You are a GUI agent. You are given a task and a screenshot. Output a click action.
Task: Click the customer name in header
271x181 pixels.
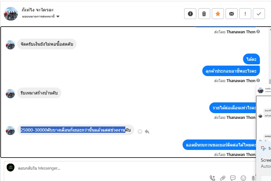pos(38,10)
